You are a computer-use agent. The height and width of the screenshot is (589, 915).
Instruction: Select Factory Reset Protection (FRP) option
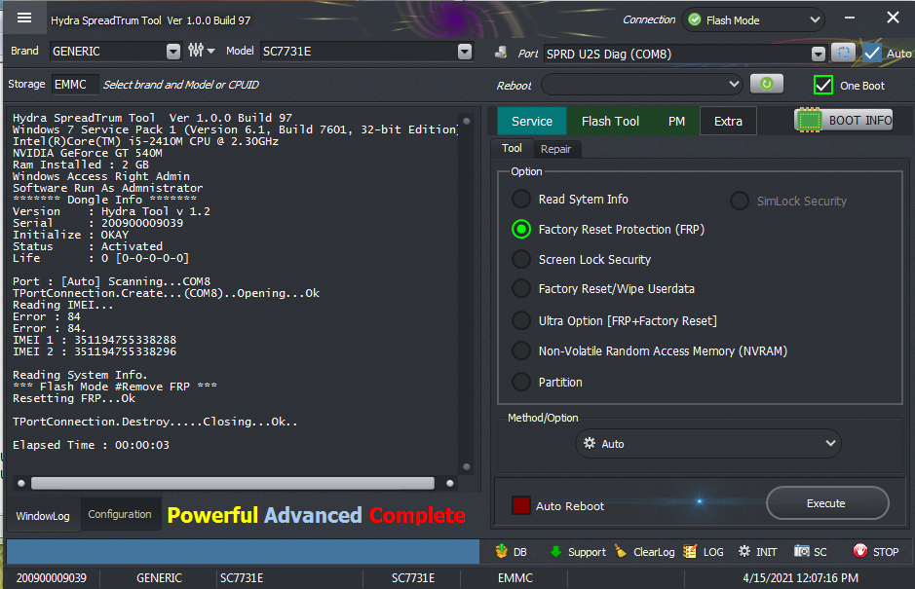[520, 229]
